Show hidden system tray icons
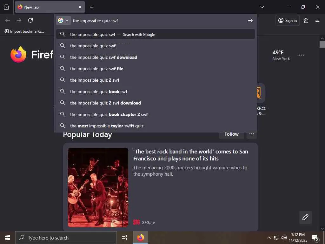Image resolution: width=325 pixels, height=244 pixels. (x=269, y=238)
